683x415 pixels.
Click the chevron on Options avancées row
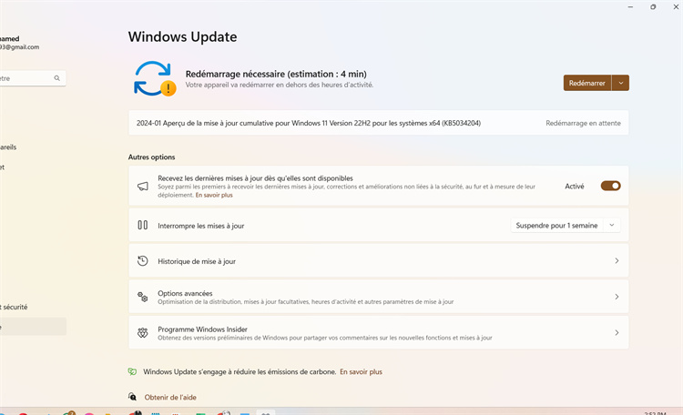[617, 297]
